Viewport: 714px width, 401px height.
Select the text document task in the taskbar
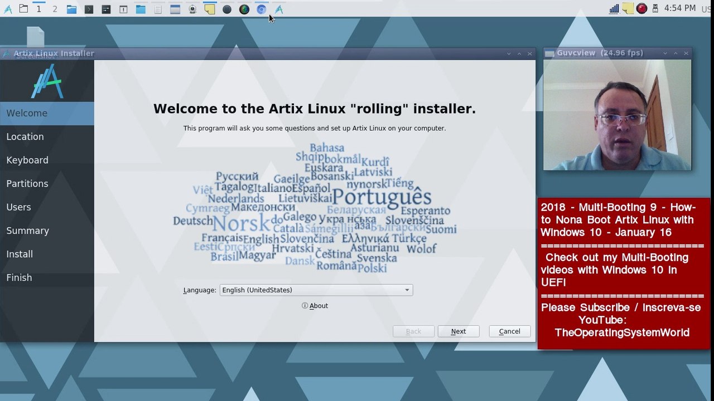click(158, 9)
